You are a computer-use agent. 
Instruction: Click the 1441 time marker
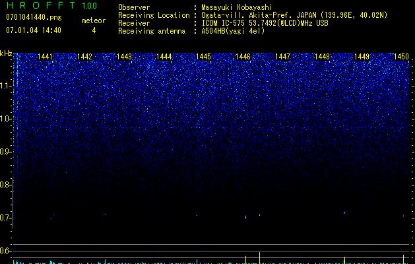pos(45,57)
